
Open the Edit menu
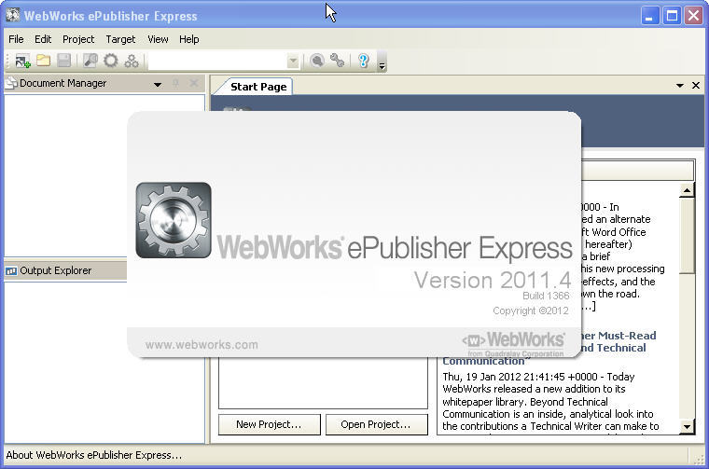point(43,39)
